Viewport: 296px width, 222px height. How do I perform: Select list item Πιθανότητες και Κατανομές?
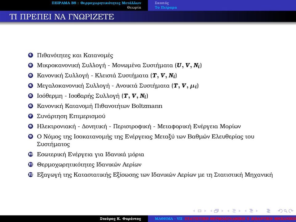[x=75, y=55]
